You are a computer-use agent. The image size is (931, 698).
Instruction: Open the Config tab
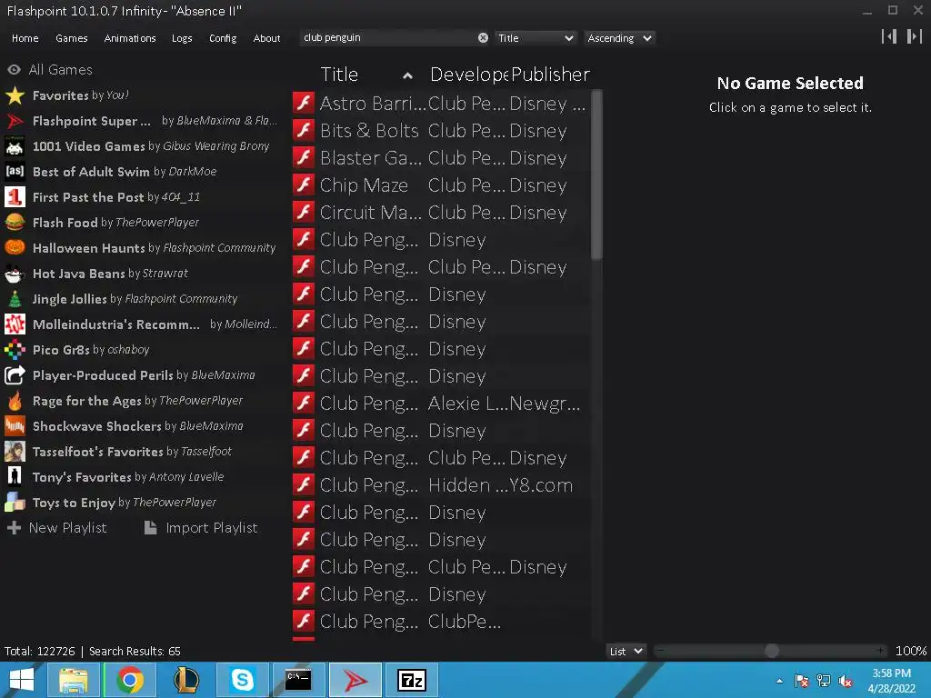[x=223, y=38]
